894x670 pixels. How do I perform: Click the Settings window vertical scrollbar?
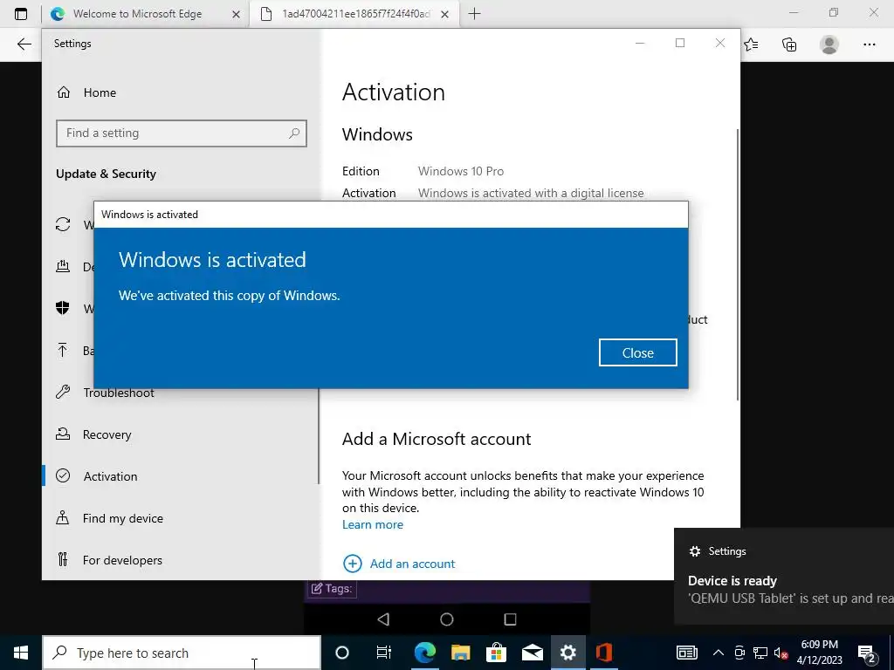click(x=739, y=264)
